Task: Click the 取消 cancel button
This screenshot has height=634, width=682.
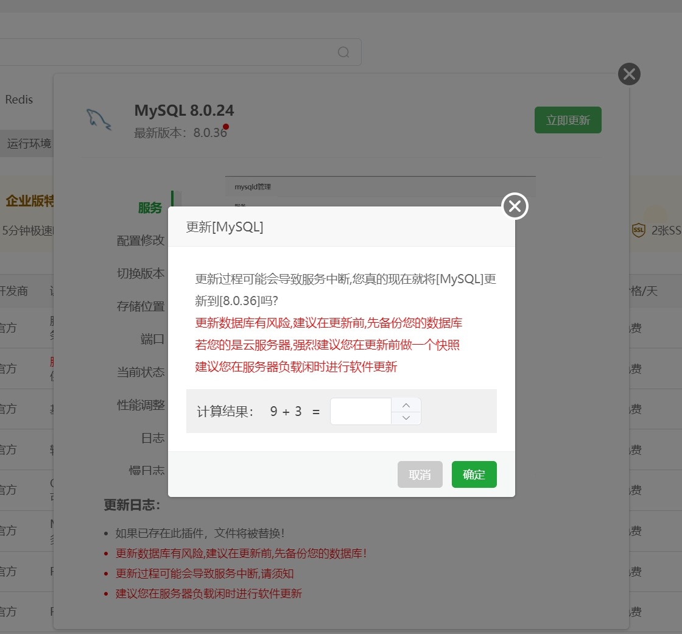Action: pyautogui.click(x=420, y=474)
